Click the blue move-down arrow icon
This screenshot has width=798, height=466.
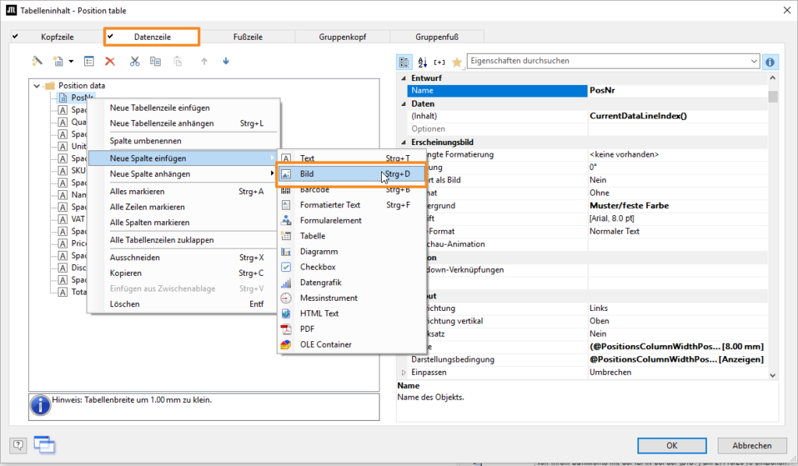[x=226, y=61]
